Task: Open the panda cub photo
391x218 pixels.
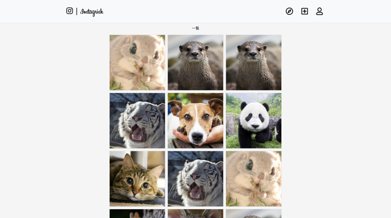Action: pos(254,120)
